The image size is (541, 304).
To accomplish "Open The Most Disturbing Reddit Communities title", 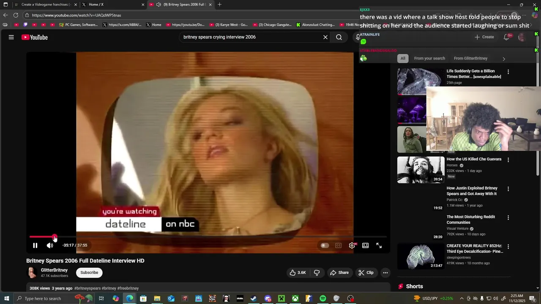I will pos(471,220).
